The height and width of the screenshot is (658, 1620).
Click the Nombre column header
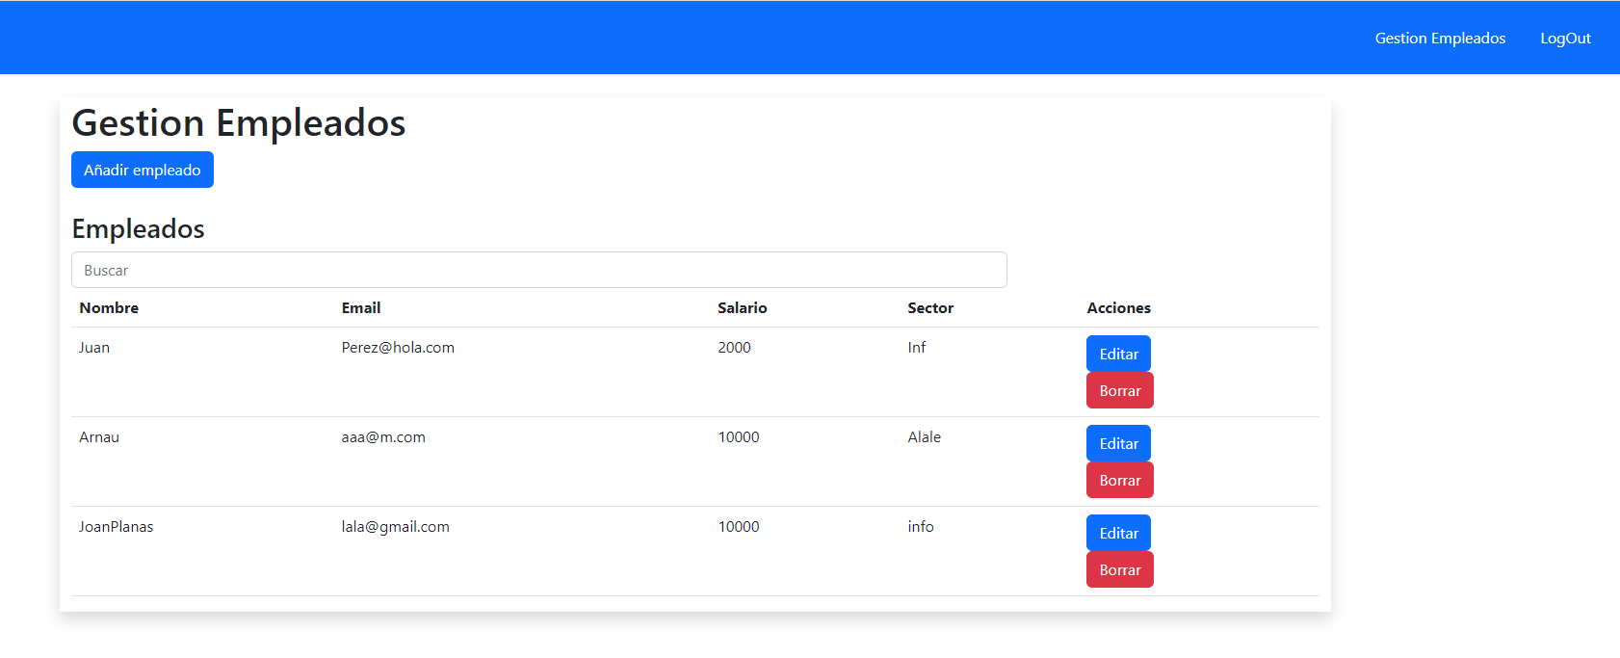(109, 308)
